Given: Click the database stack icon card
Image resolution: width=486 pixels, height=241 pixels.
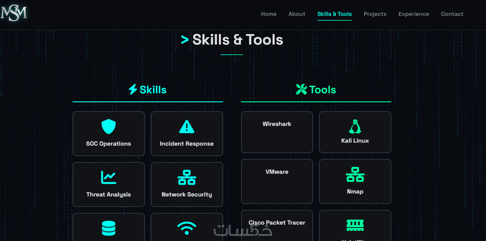Looking at the screenshot, I should click(109, 227).
